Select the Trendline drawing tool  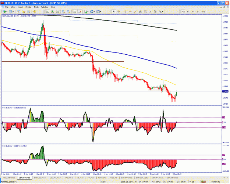point(135,11)
